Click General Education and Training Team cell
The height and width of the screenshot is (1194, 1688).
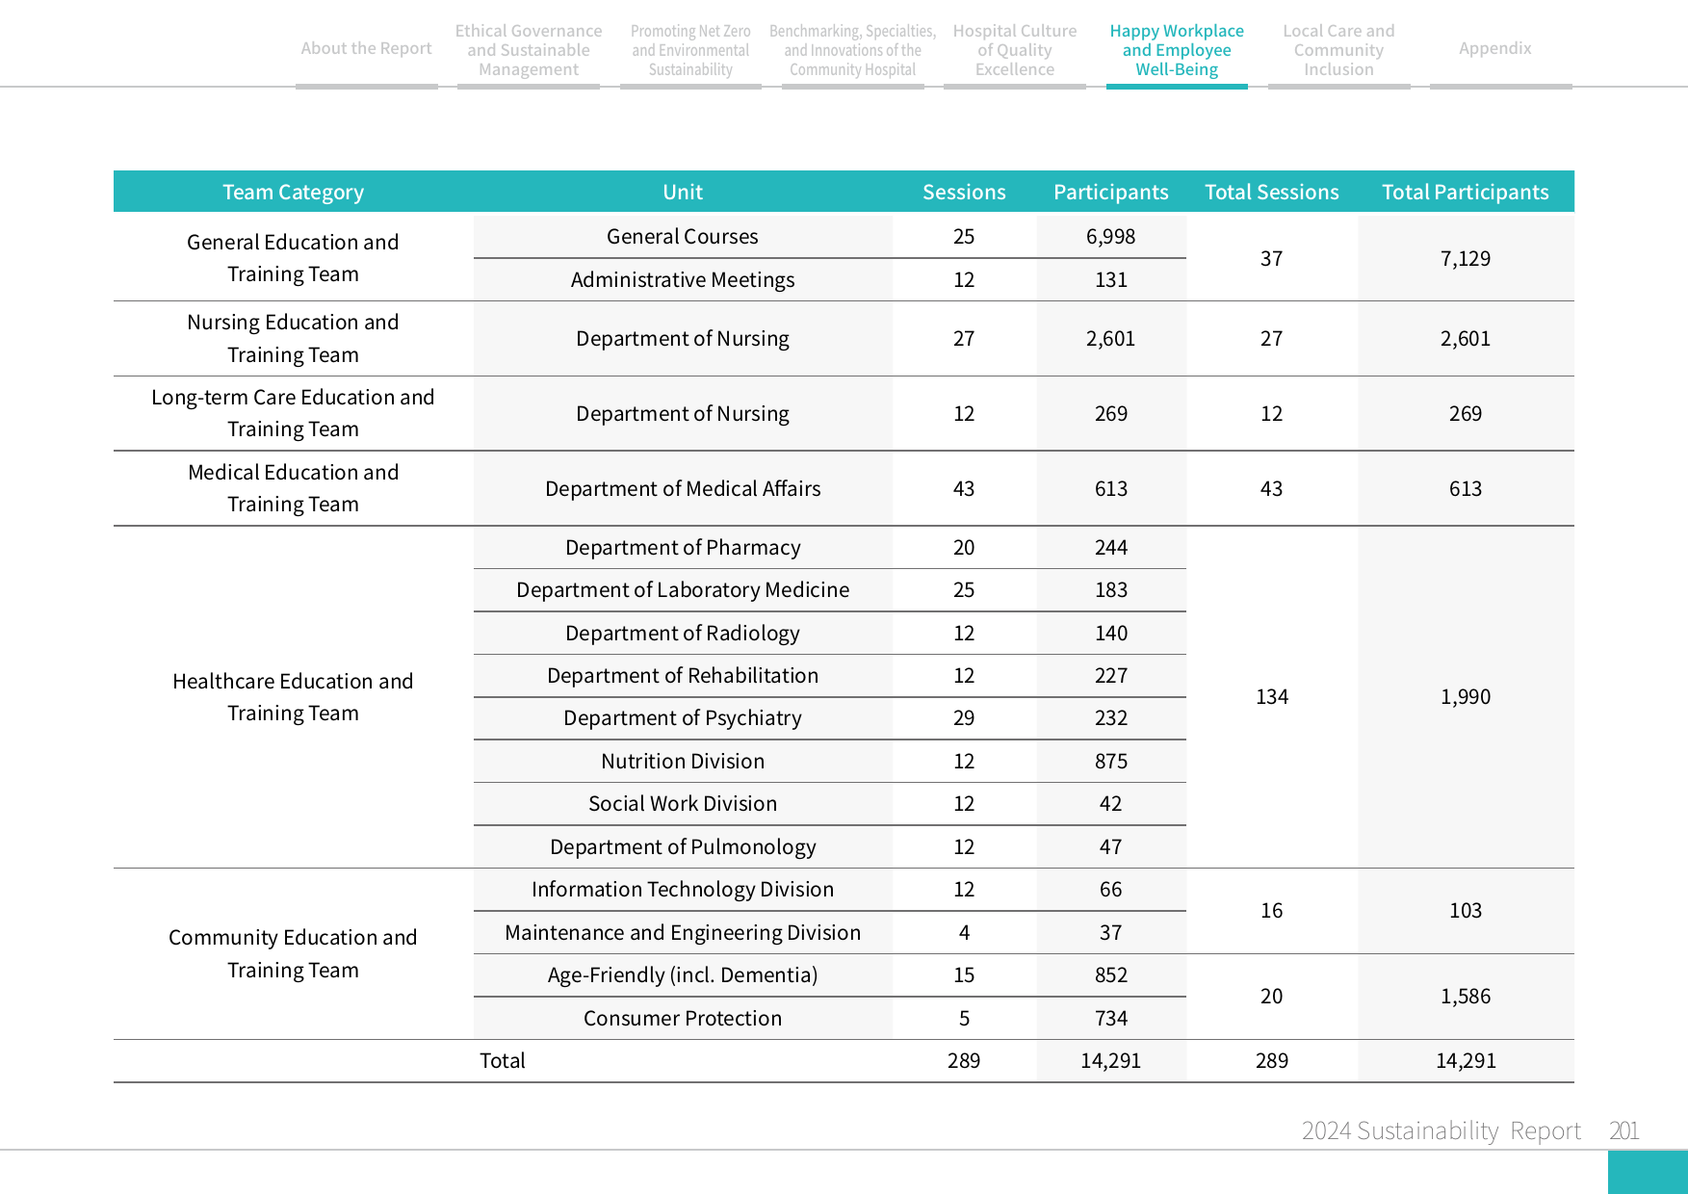[293, 257]
